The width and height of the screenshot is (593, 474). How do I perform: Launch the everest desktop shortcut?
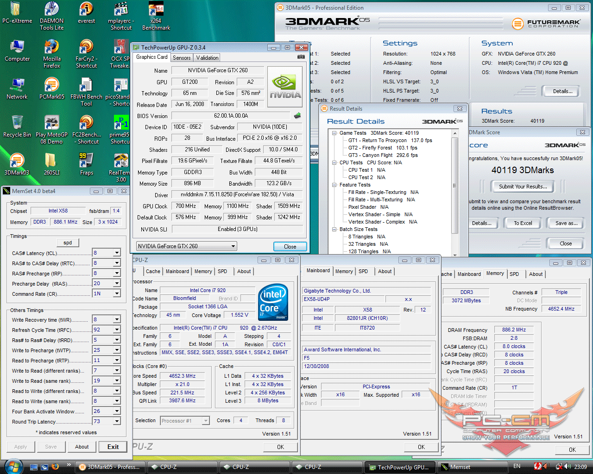click(x=86, y=12)
